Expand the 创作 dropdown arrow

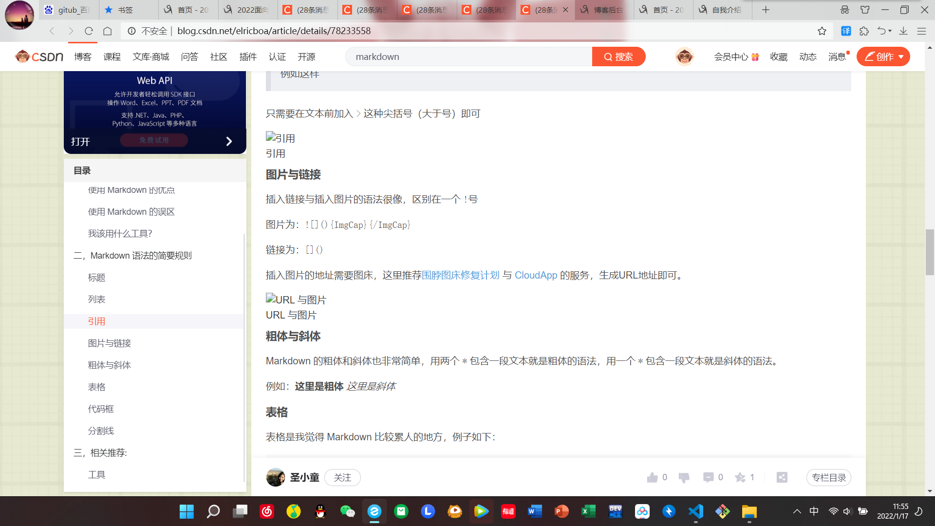[x=901, y=57]
